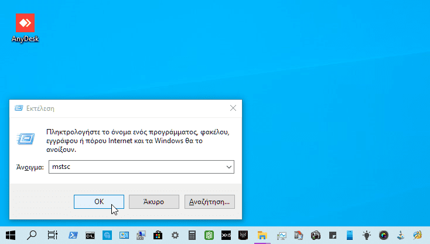
Task: Open Microsoft Store from the taskbar
Action: tap(158, 235)
